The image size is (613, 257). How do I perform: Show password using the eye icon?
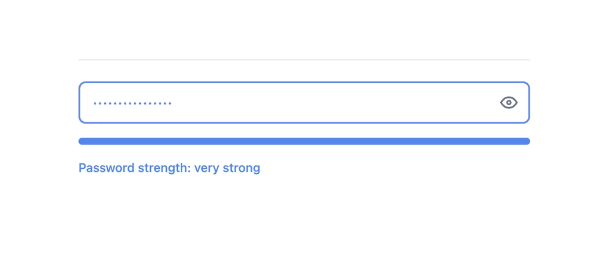tap(509, 103)
